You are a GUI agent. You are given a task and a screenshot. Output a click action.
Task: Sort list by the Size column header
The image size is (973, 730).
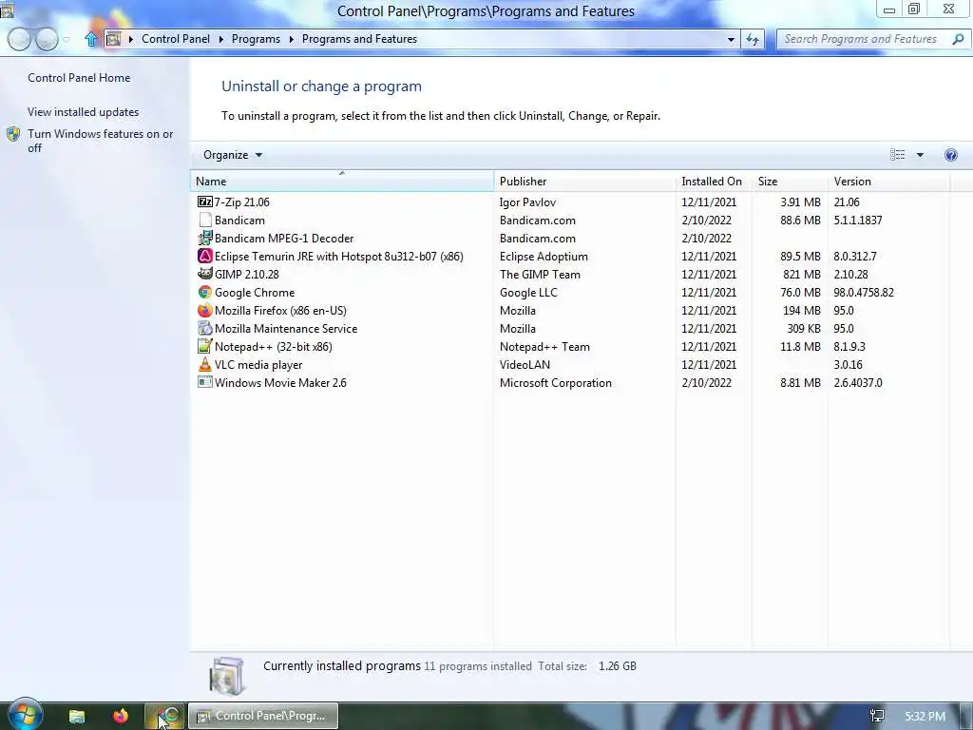tap(790, 181)
